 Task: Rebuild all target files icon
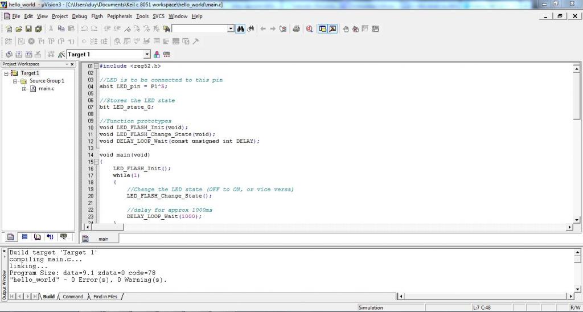pos(28,54)
